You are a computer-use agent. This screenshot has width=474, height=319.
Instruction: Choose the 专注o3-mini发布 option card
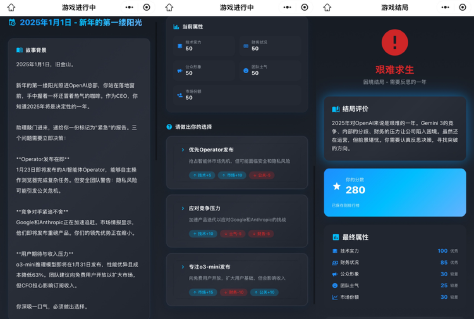[x=237, y=280]
